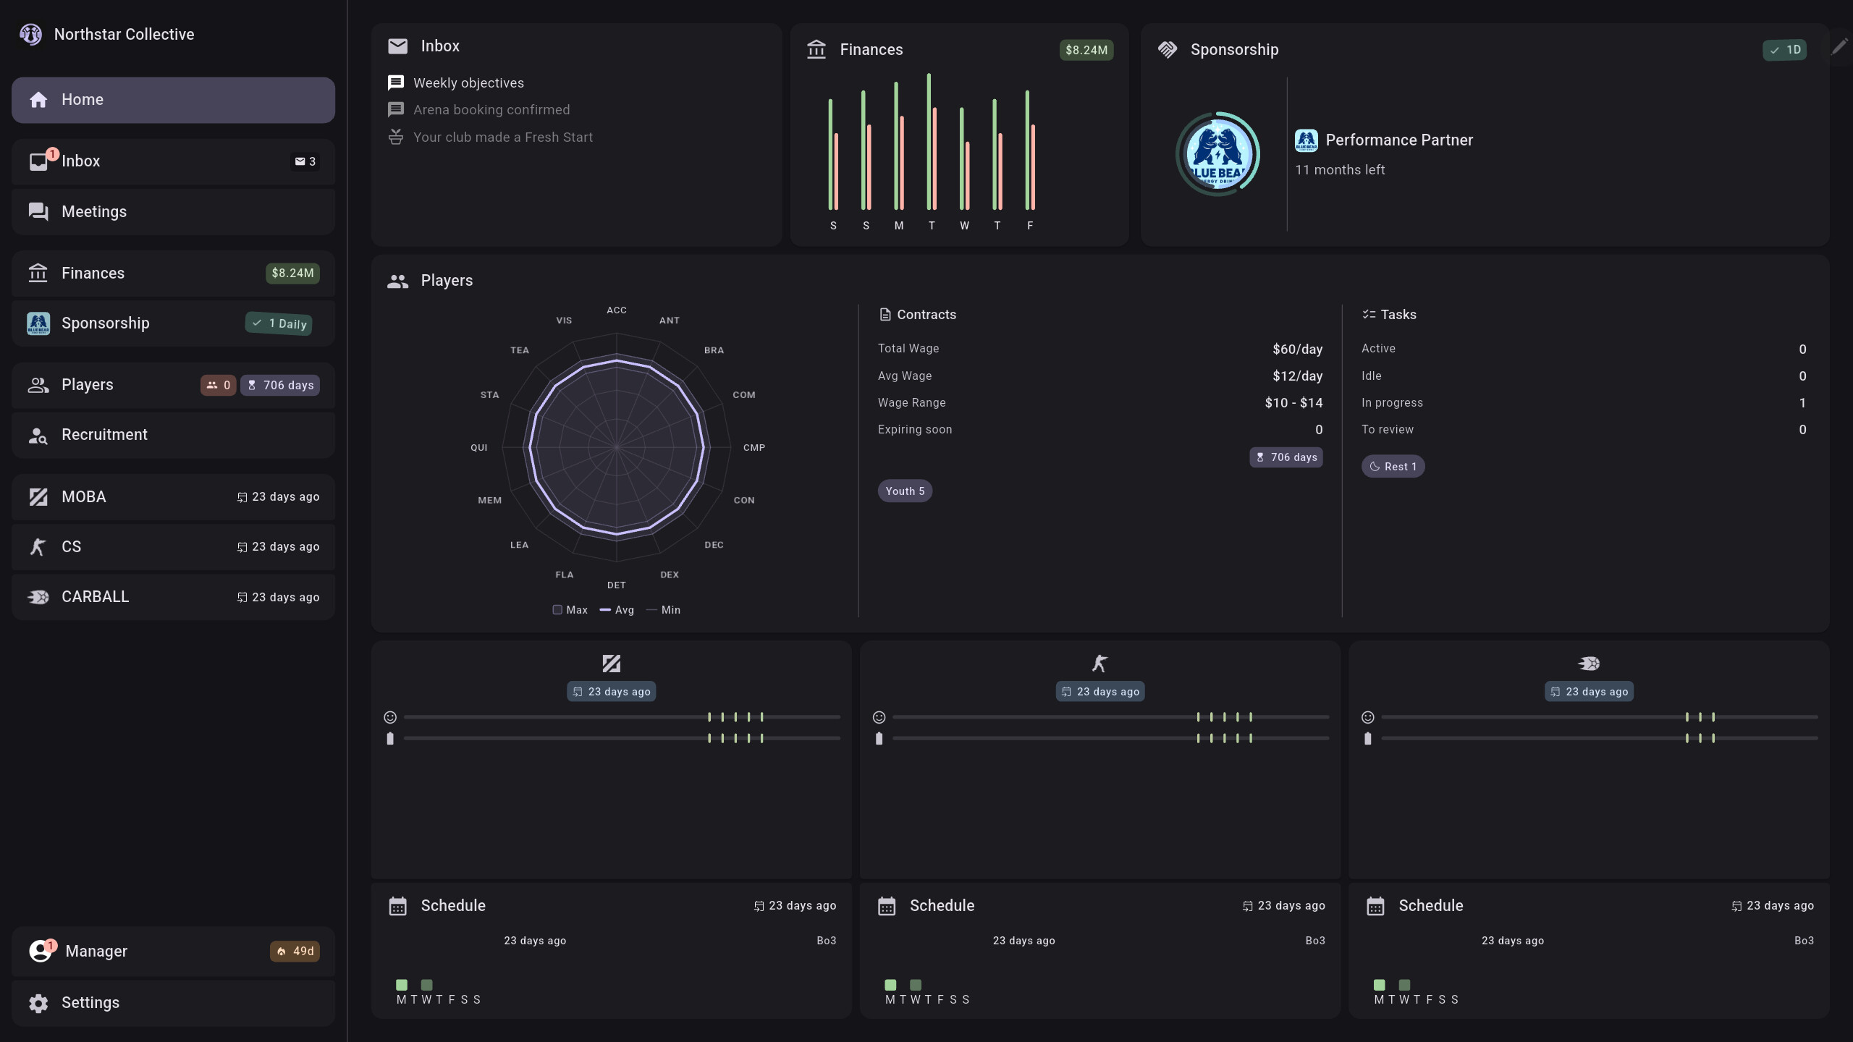
Task: Click the Performance Partner sponsor title
Action: click(x=1399, y=140)
